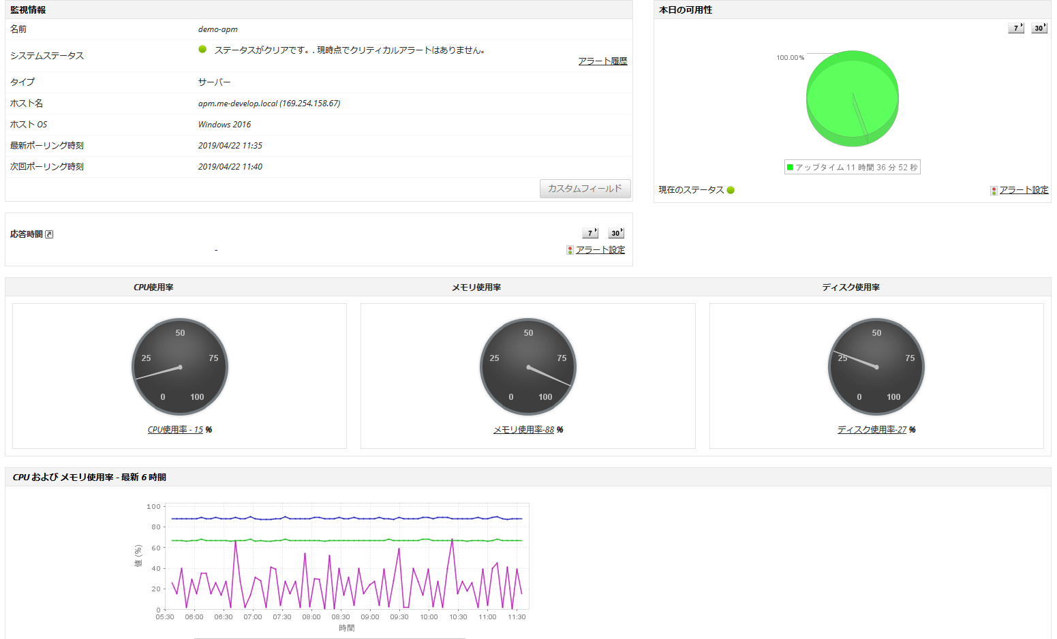
Task: Click the disk usage gauge dial
Action: [876, 367]
